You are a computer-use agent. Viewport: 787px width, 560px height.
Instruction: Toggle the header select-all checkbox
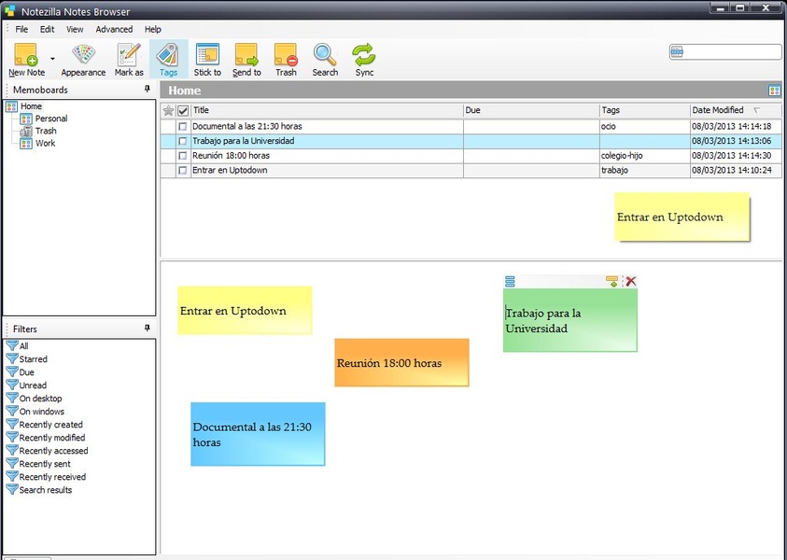click(183, 110)
